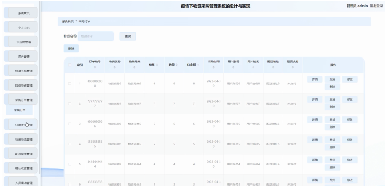View 详情 for order 8888888888
This screenshot has width=385, height=186.
315,79
